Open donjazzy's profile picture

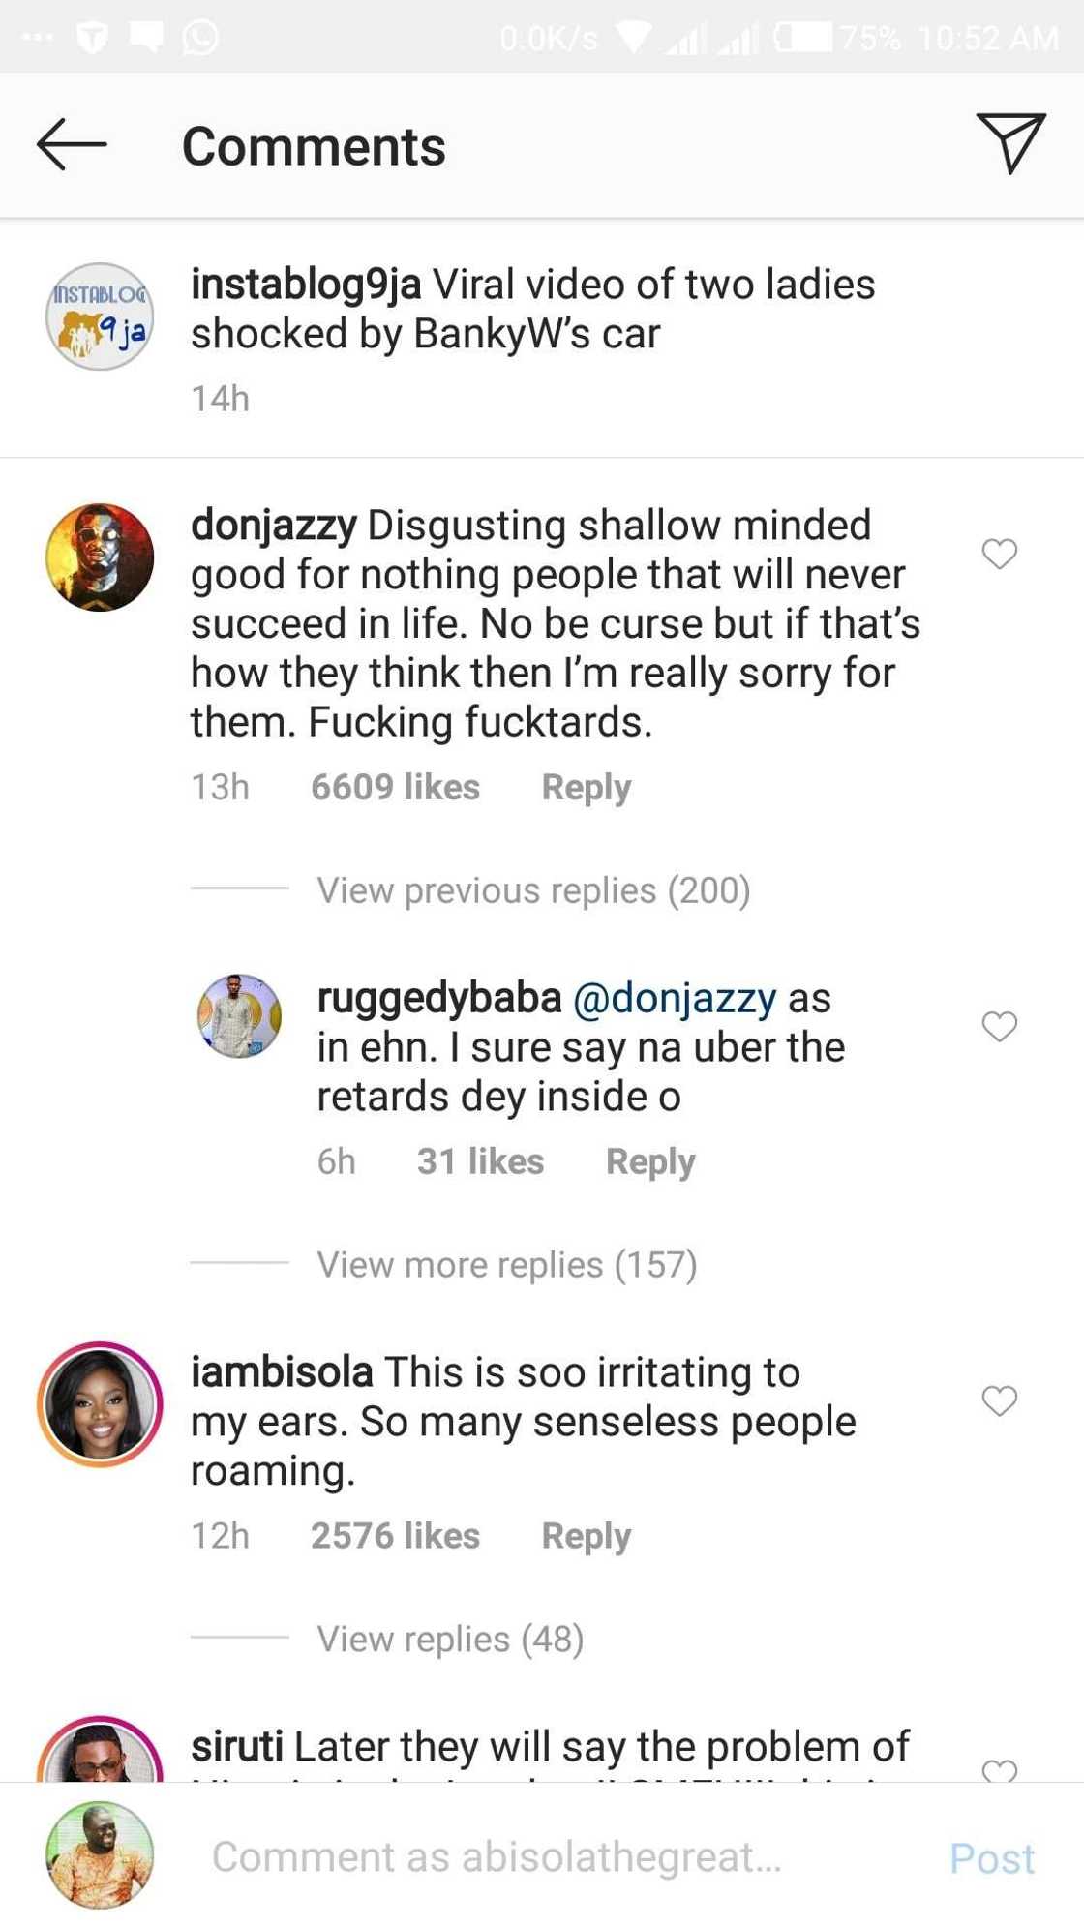[100, 554]
